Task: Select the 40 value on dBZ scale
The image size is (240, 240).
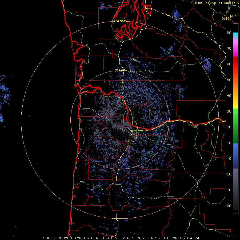Action: (x=229, y=96)
